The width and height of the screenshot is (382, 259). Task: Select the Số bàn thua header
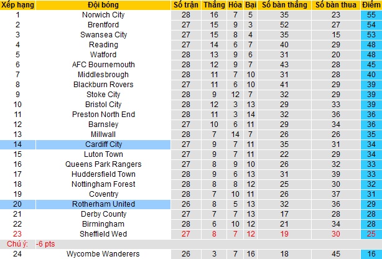[336, 5]
